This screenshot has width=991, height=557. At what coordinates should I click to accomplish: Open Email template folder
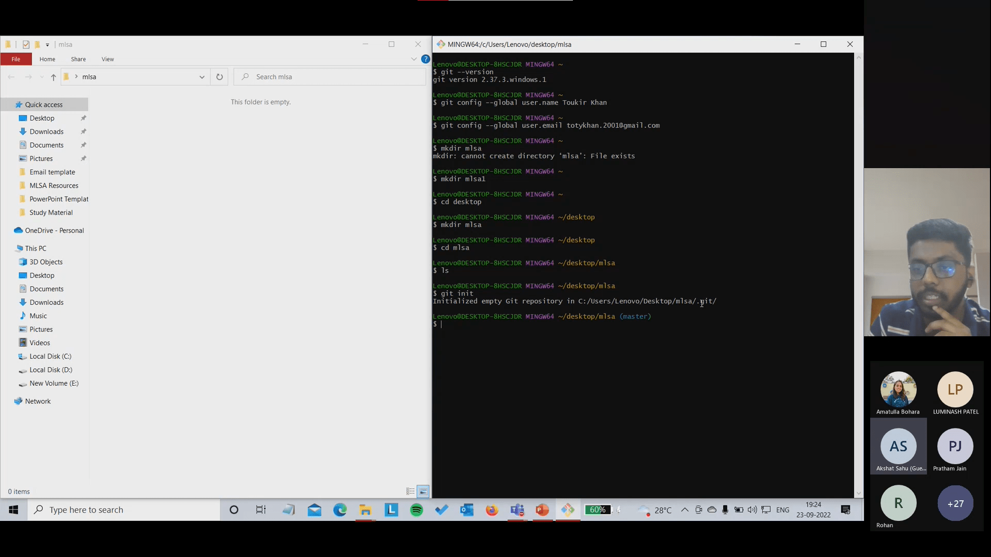tap(52, 172)
